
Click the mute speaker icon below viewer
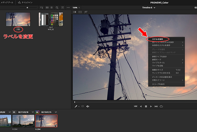88,106
